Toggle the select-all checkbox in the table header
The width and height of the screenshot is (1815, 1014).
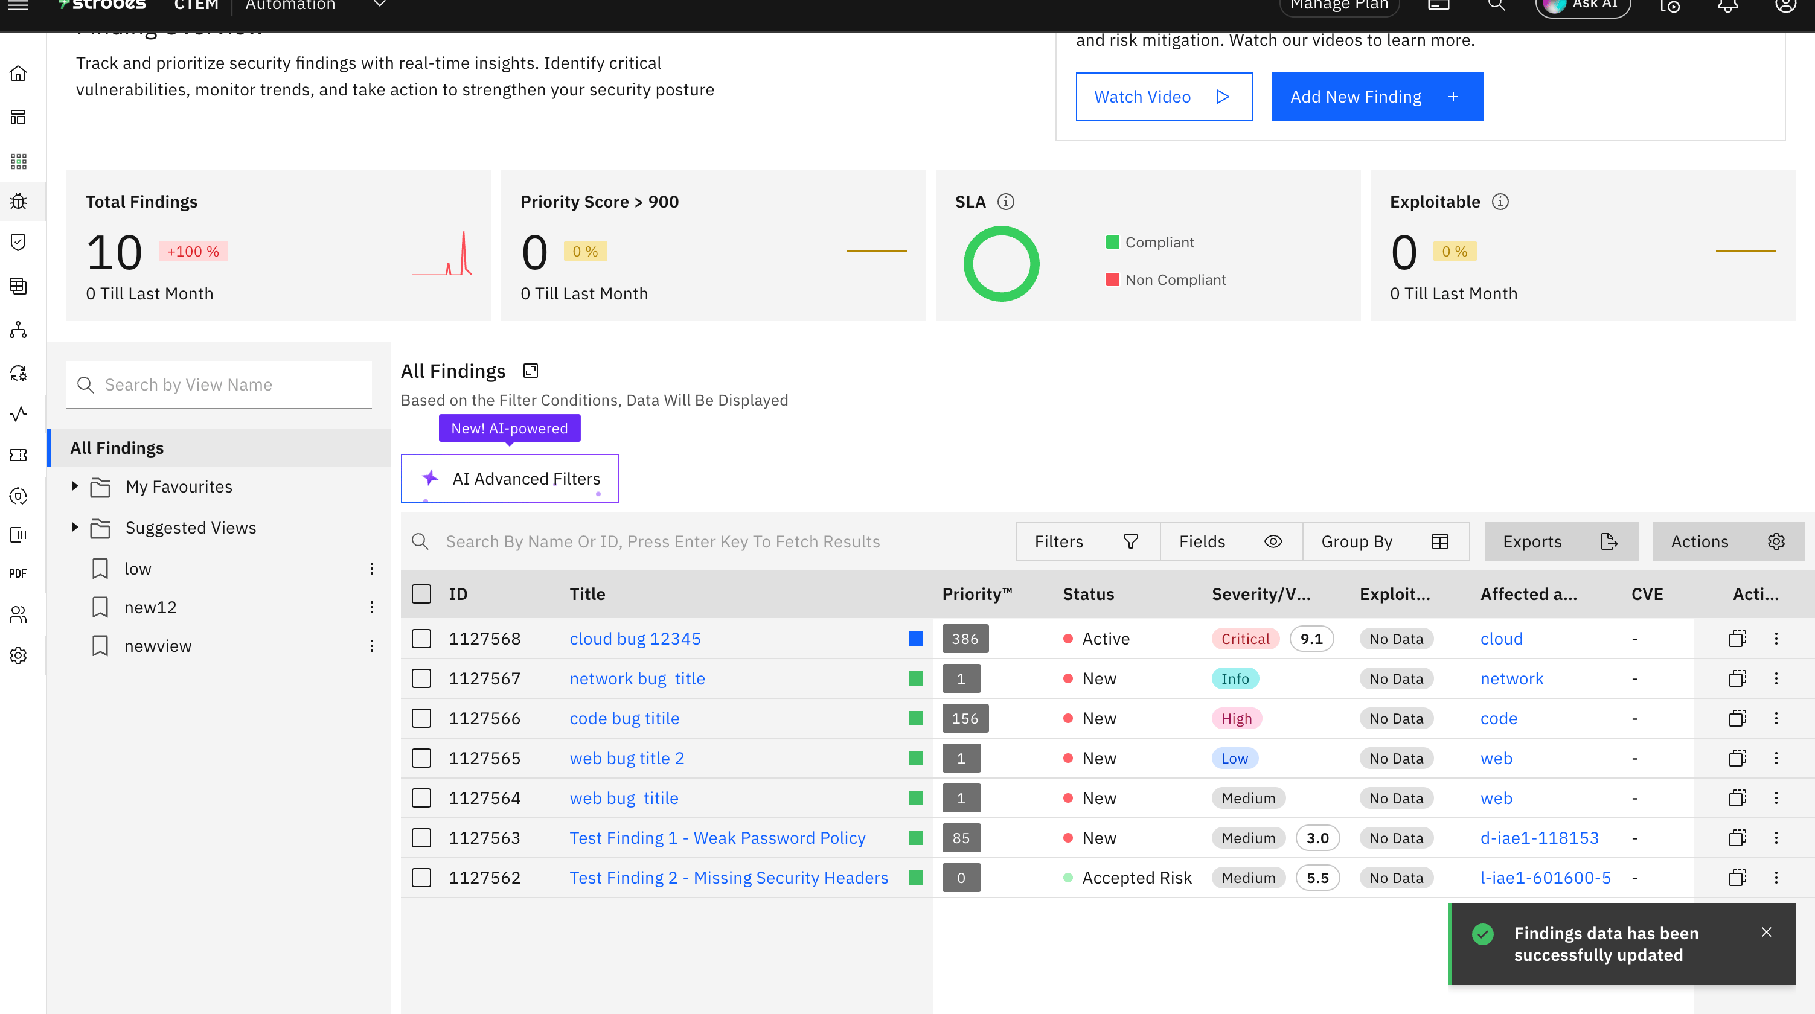point(421,594)
